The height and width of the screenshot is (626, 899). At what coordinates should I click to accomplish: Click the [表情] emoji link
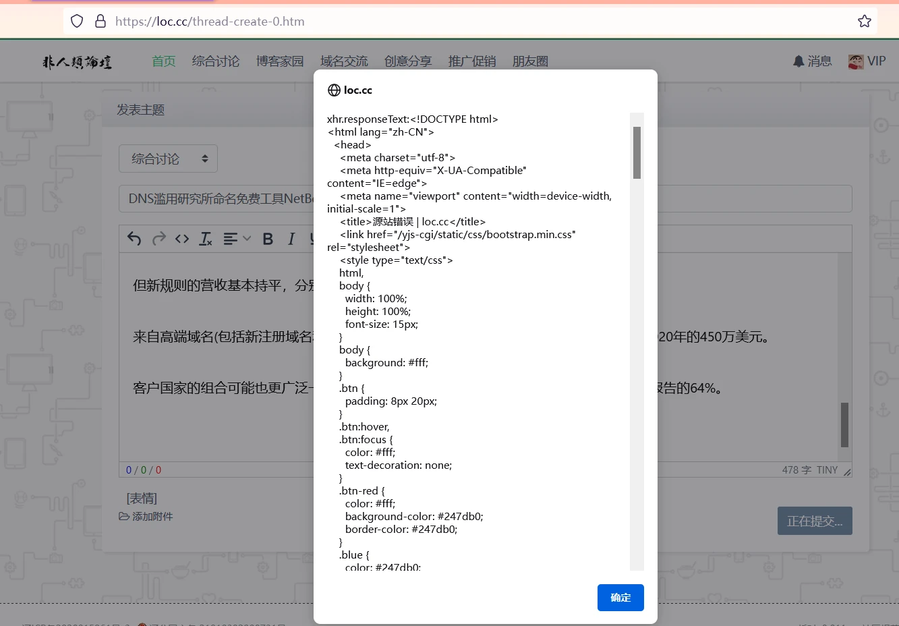pyautogui.click(x=142, y=499)
